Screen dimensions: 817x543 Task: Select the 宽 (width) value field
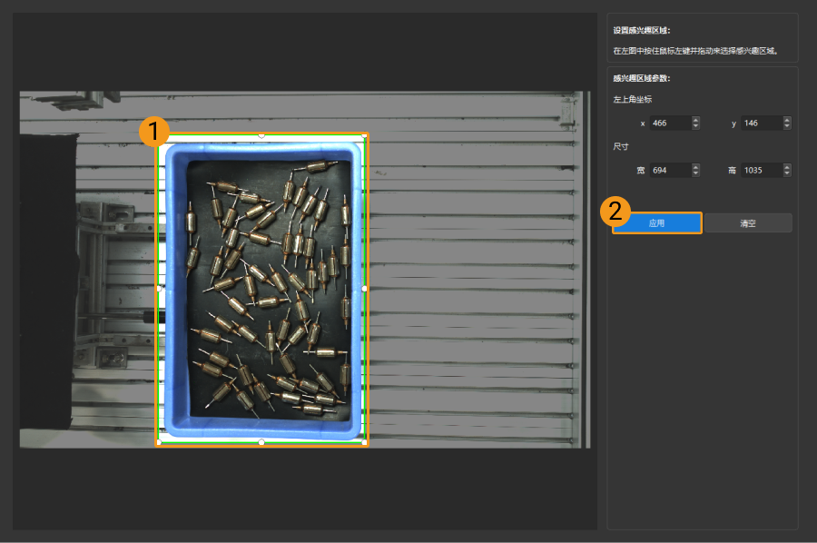(x=669, y=170)
